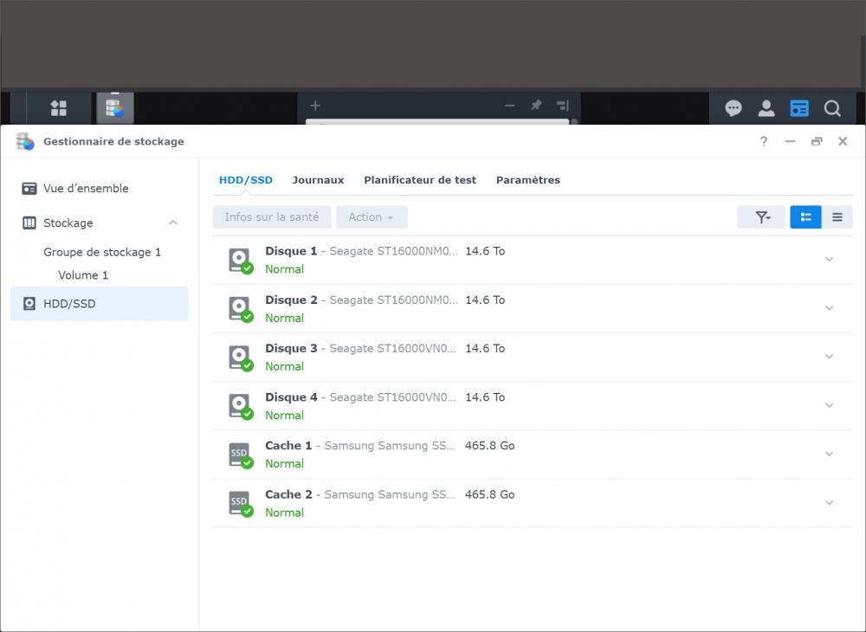Viewport: 866px width, 632px height.
Task: Click the search magnifier icon
Action: 832,108
